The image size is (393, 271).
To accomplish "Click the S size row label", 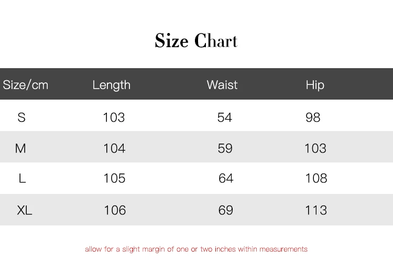I will point(21,117).
